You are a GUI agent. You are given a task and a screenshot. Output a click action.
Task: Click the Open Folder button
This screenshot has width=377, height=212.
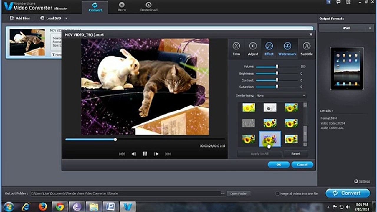(238, 193)
